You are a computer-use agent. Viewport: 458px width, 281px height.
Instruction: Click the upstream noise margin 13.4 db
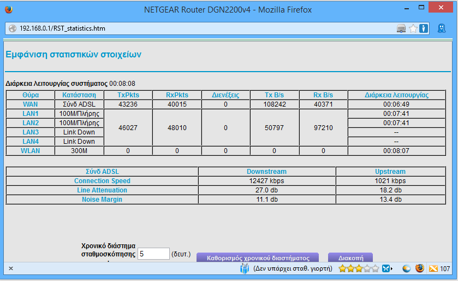pyautogui.click(x=390, y=200)
